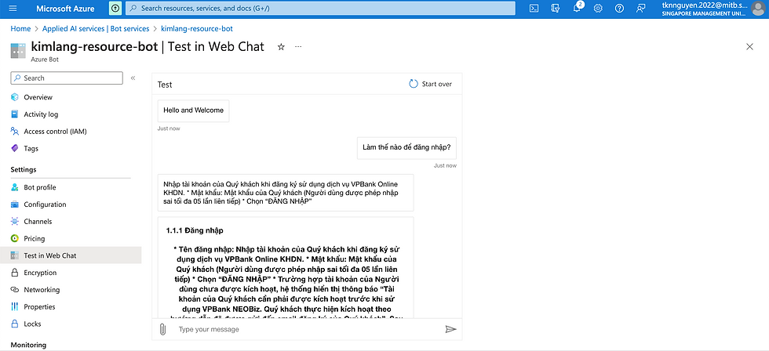Click the Test panel title
Image resolution: width=769 pixels, height=351 pixels.
point(165,85)
